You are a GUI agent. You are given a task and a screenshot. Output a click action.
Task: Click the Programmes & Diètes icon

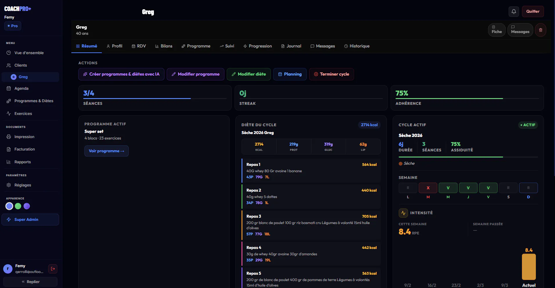(9, 101)
